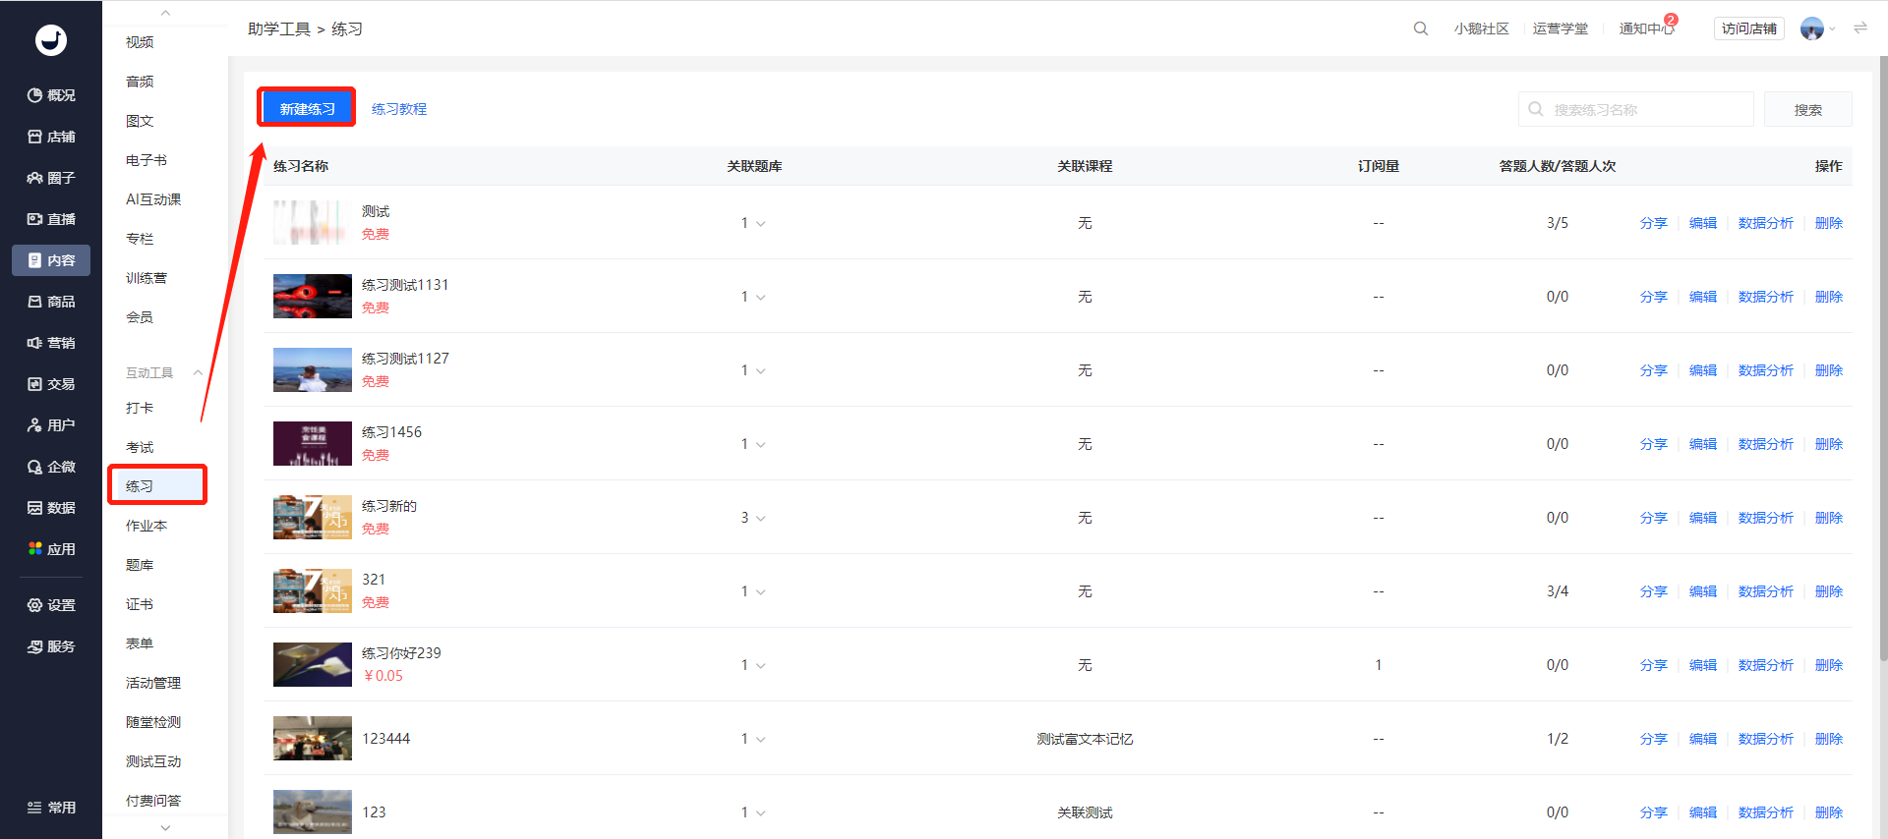The height and width of the screenshot is (839, 1888).
Task: Open the 练习教程 tutorial link
Action: pos(399,109)
